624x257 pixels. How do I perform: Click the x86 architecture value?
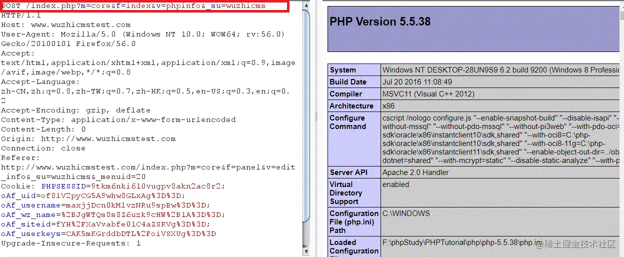(x=388, y=106)
